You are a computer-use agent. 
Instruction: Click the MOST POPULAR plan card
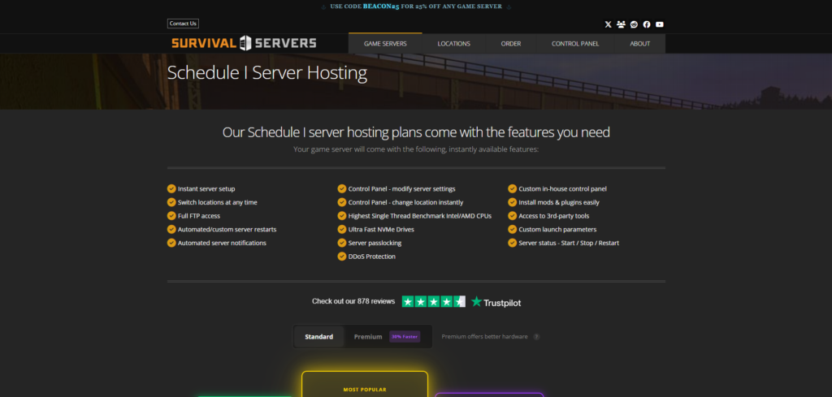[x=365, y=384]
